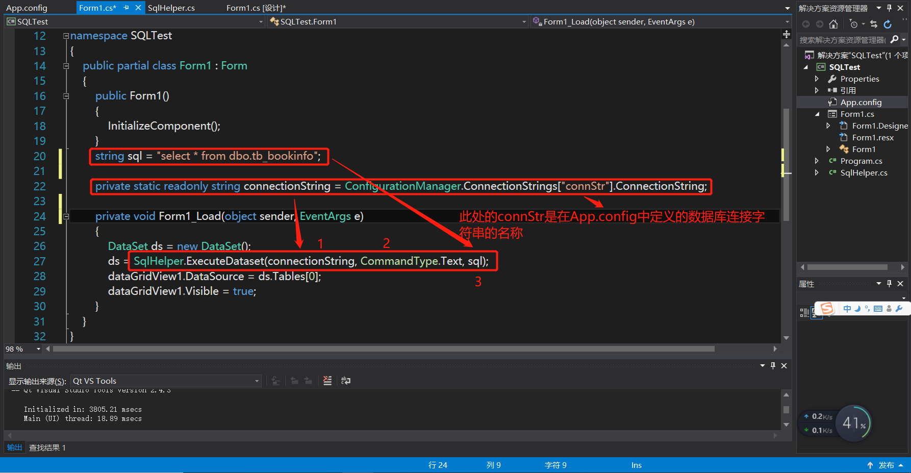Click Clear All icon in Output toolbar
Screen dimensions: 911x473
coord(327,381)
